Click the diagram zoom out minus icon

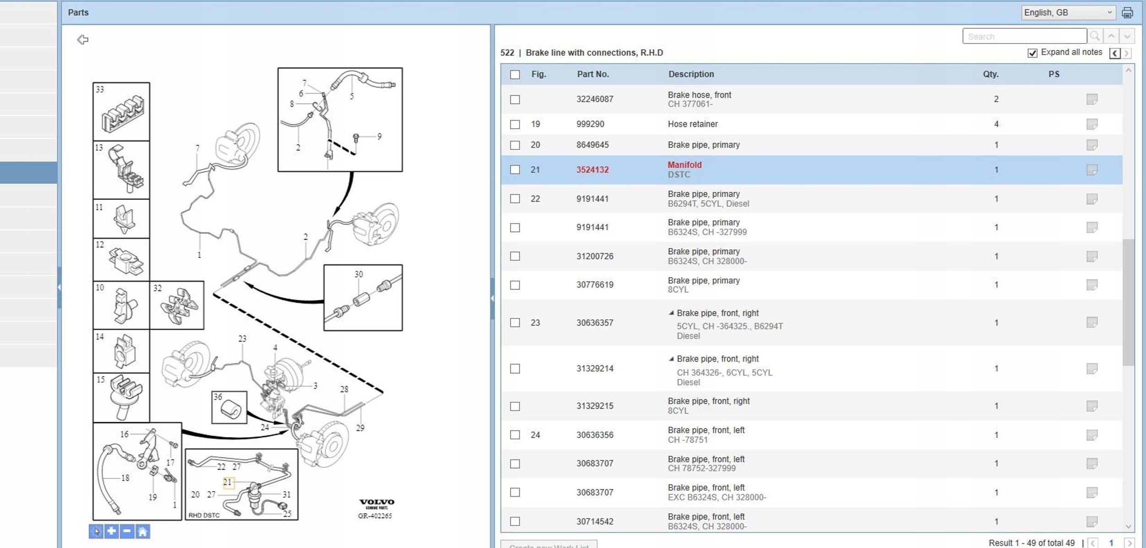[x=127, y=531]
